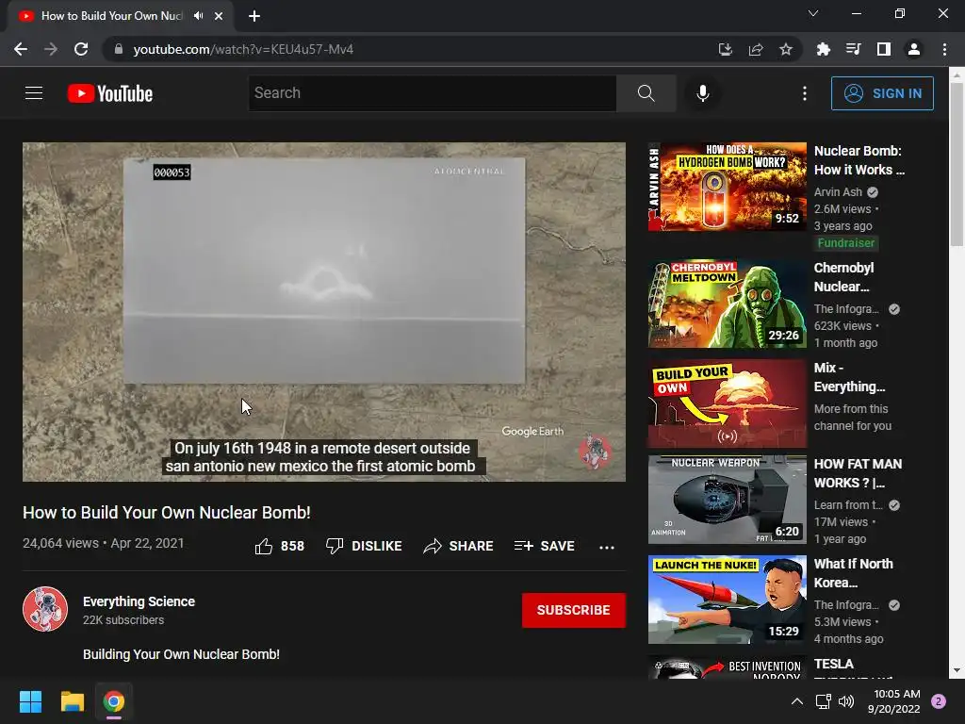Click the DISLIKE button
Image resolution: width=965 pixels, height=724 pixels.
pos(364,546)
